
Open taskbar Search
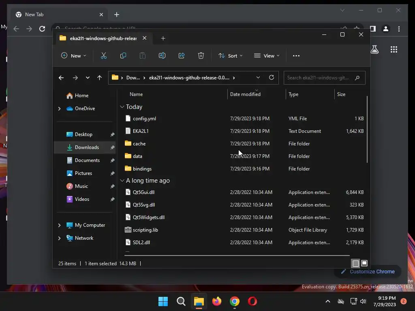[x=181, y=301]
